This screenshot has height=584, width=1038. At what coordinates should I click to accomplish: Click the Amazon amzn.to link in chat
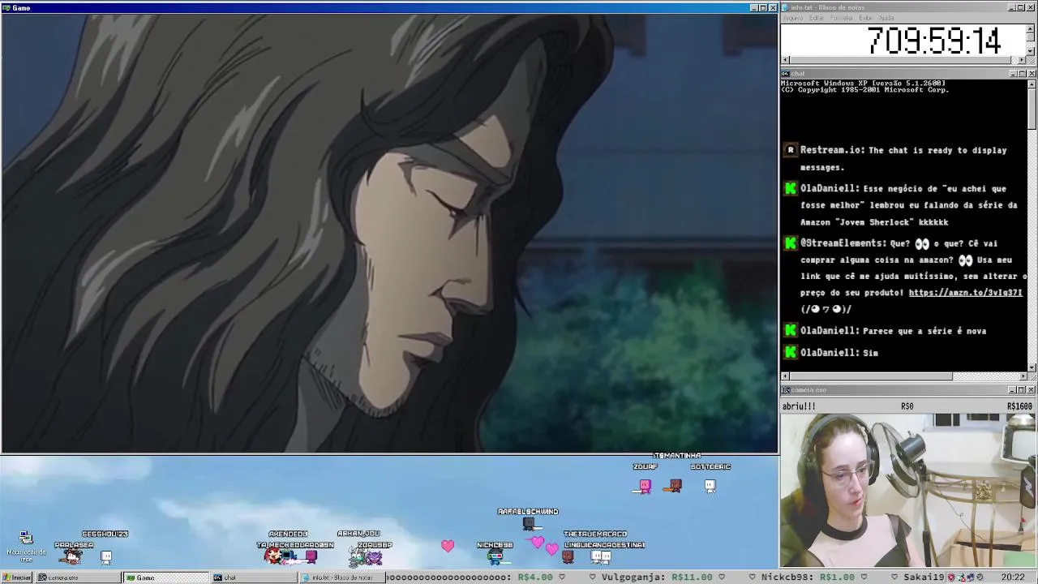(965, 293)
